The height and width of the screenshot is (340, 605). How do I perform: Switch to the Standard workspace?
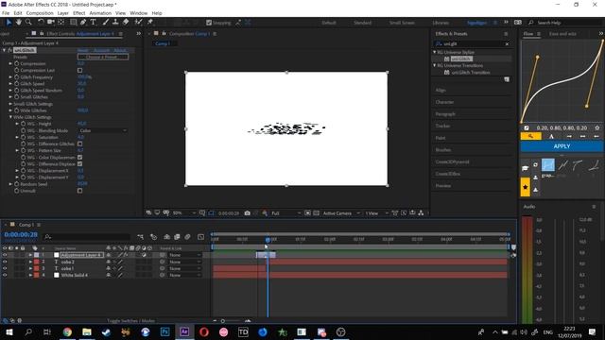(363, 23)
